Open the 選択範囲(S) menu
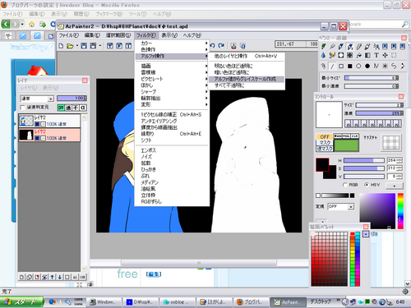 pos(118,35)
